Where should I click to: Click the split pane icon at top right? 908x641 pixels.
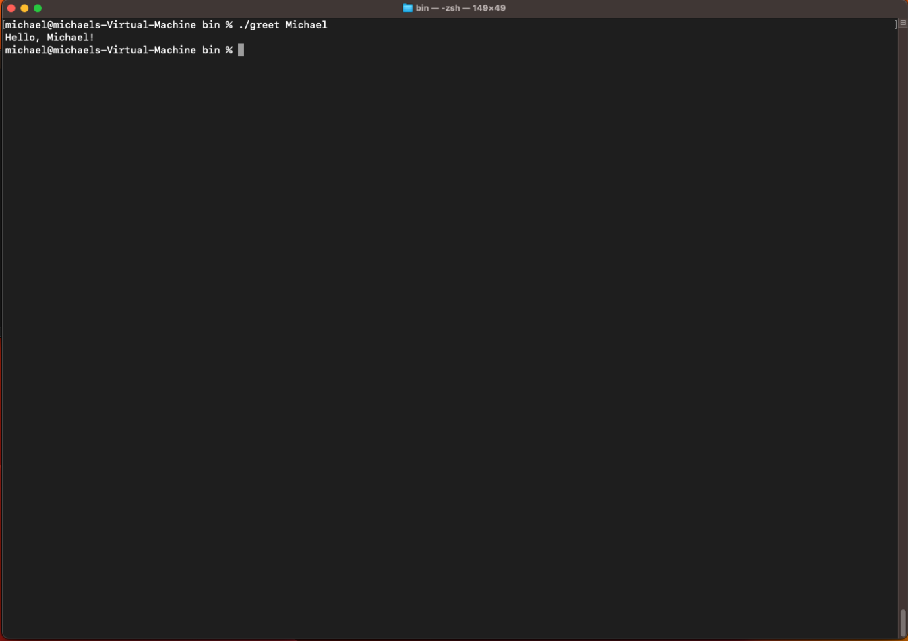click(x=903, y=23)
